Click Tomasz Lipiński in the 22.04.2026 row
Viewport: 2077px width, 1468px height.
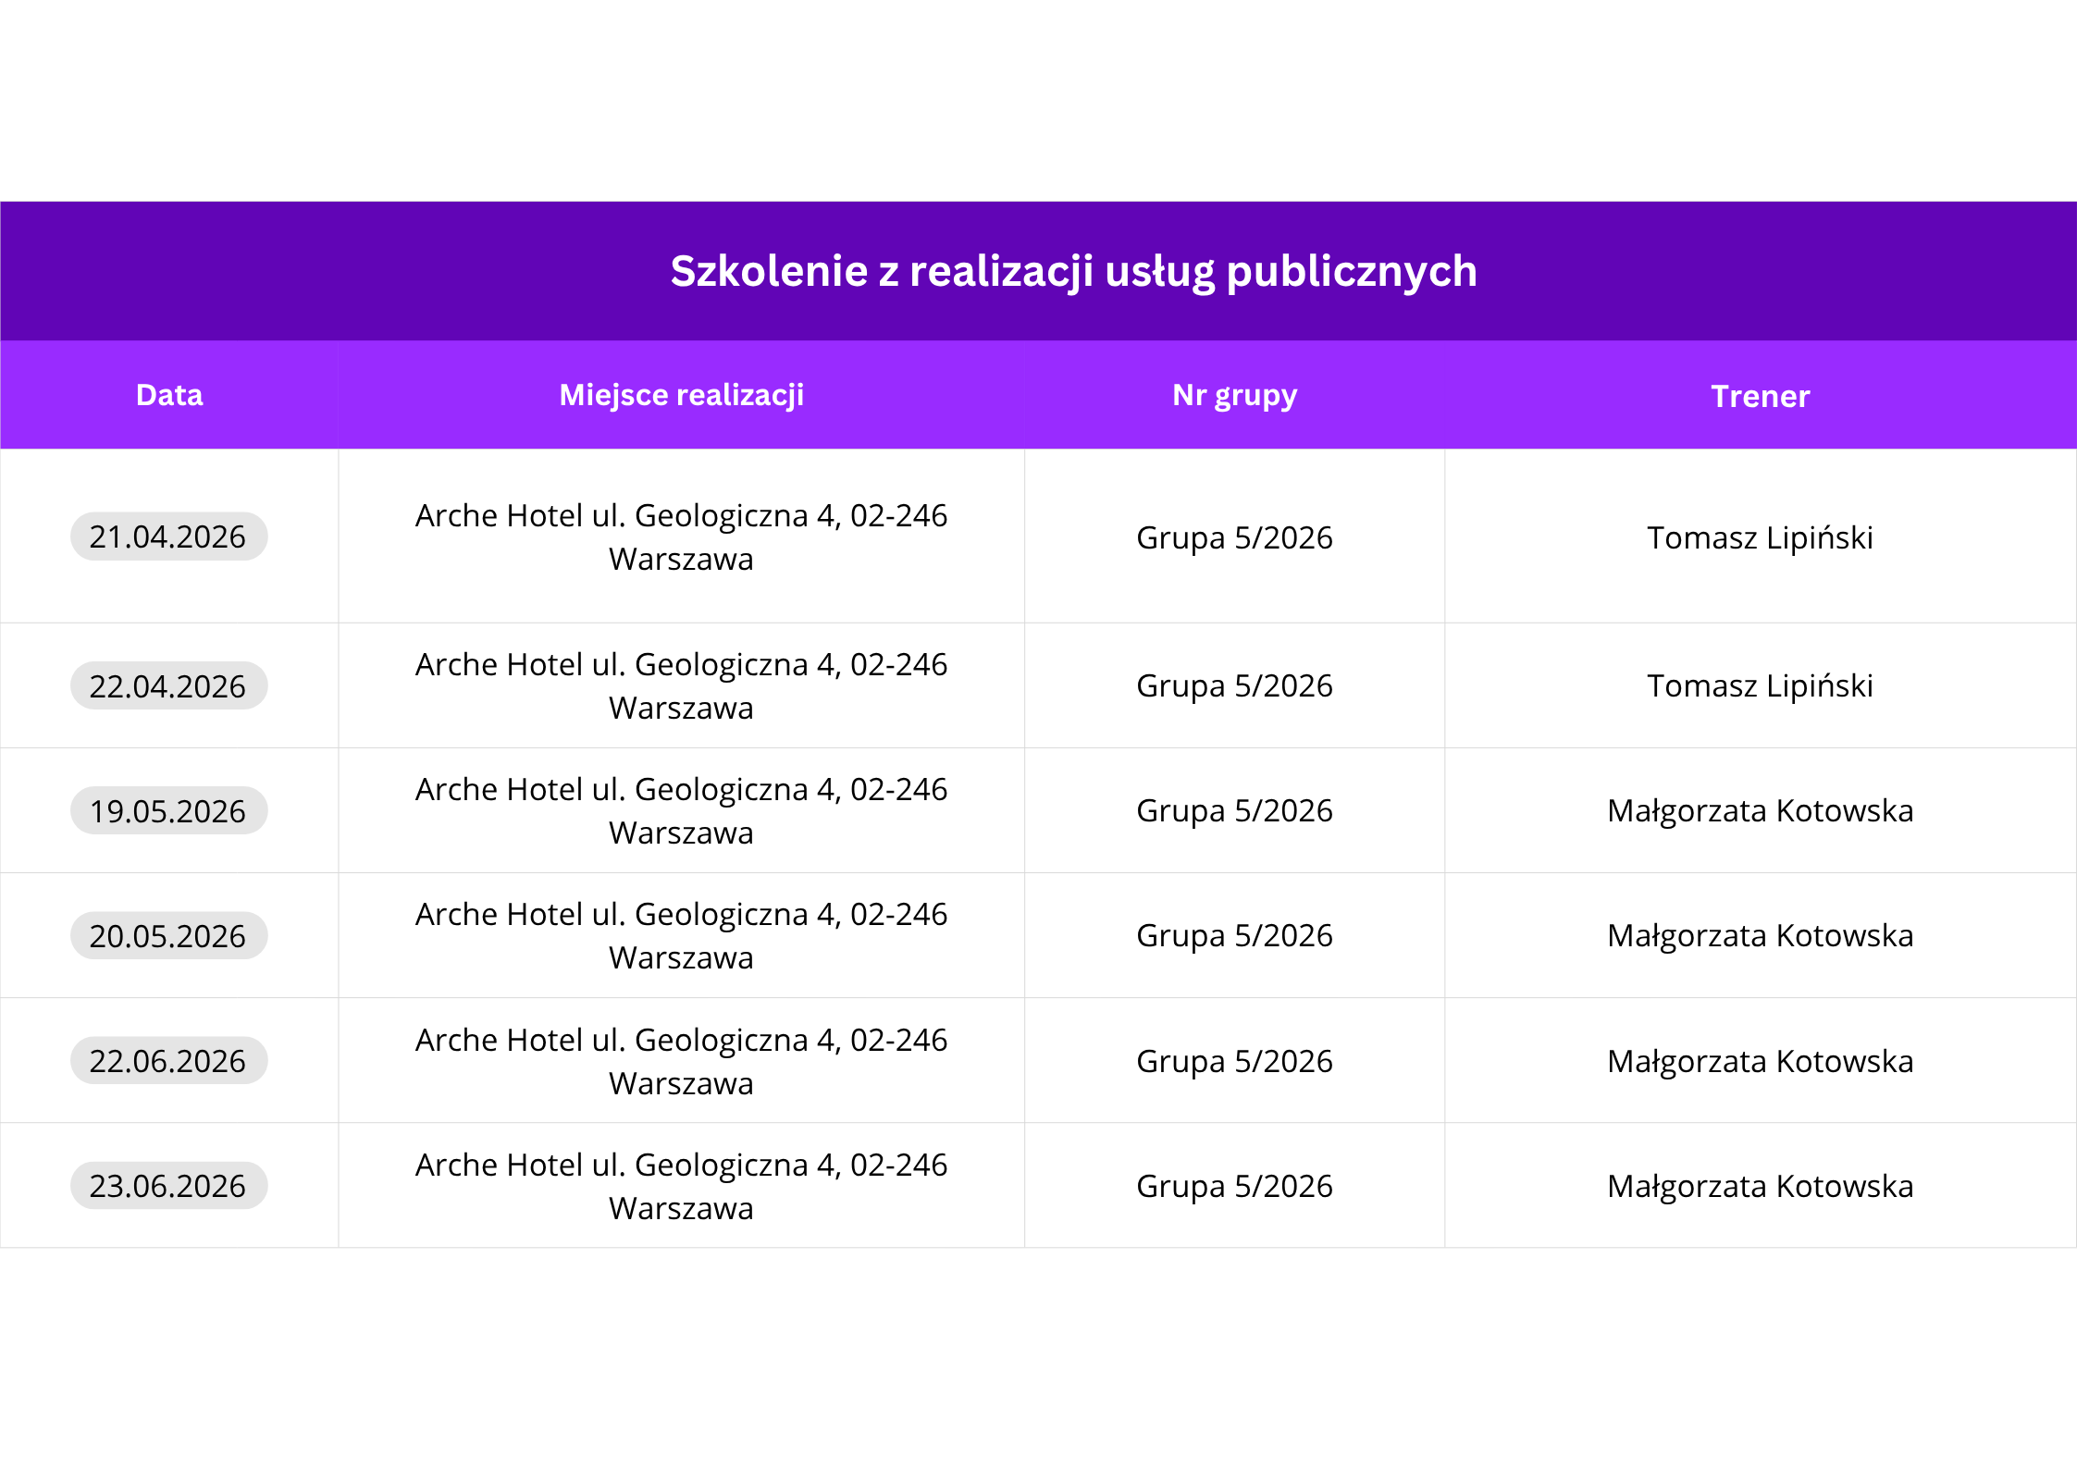pos(1760,685)
